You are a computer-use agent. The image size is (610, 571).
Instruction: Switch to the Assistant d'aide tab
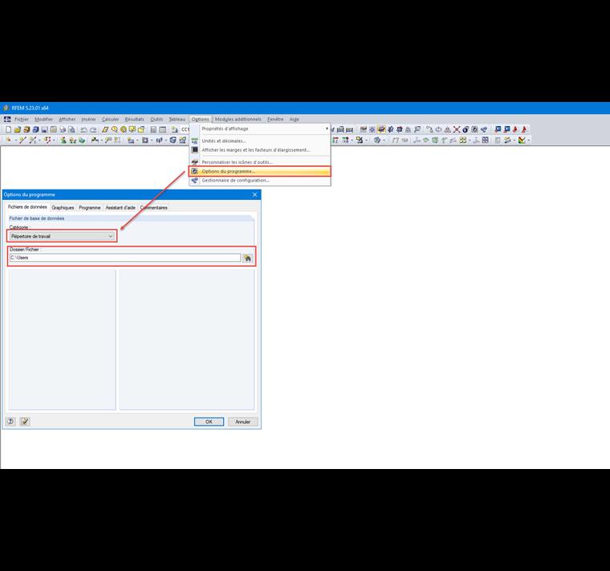pos(120,208)
